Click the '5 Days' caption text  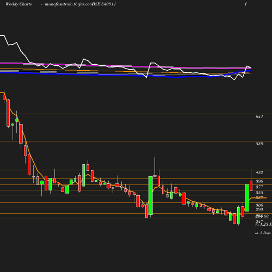click(x=265, y=233)
